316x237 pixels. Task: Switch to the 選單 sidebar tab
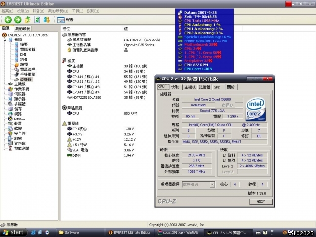pyautogui.click(x=6, y=28)
